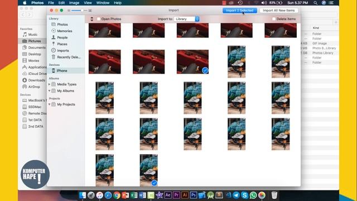Open the Help menu
Image resolution: width=357 pixels, height=201 pixels.
[118, 3]
